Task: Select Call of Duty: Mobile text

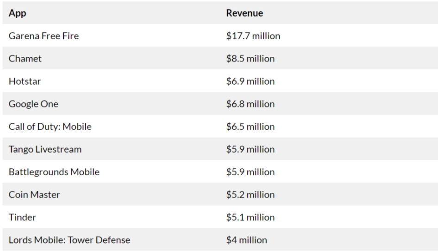Action: (50, 126)
